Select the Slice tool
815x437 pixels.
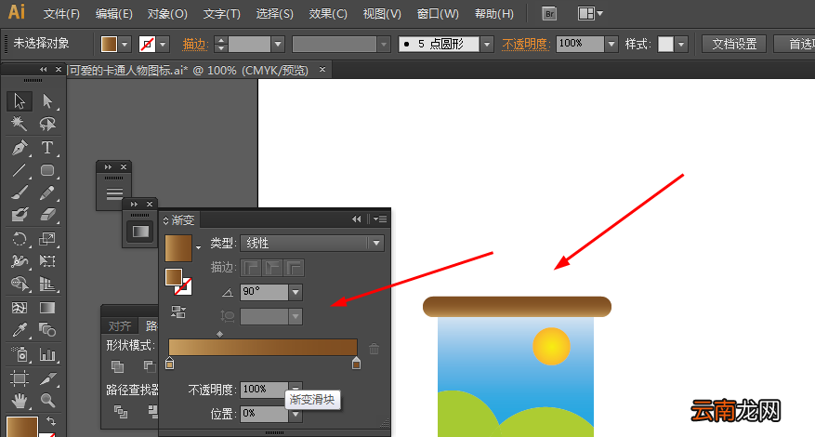coord(47,377)
